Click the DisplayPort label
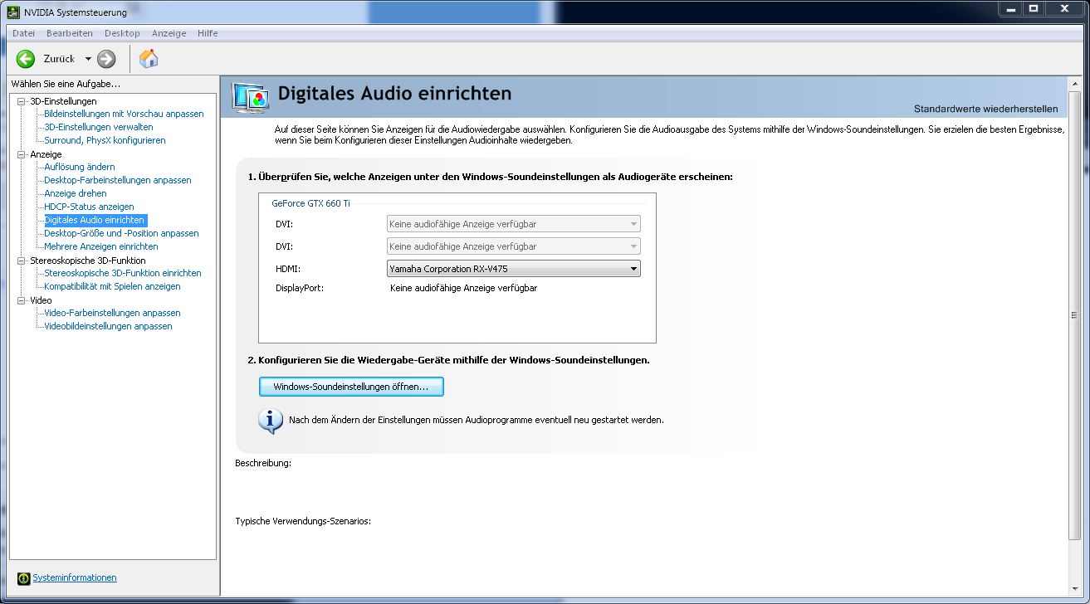 pyautogui.click(x=299, y=288)
